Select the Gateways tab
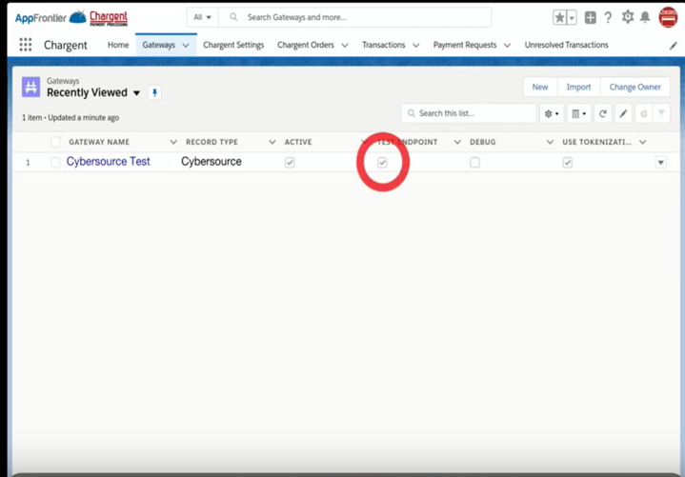The image size is (685, 477). coord(158,45)
